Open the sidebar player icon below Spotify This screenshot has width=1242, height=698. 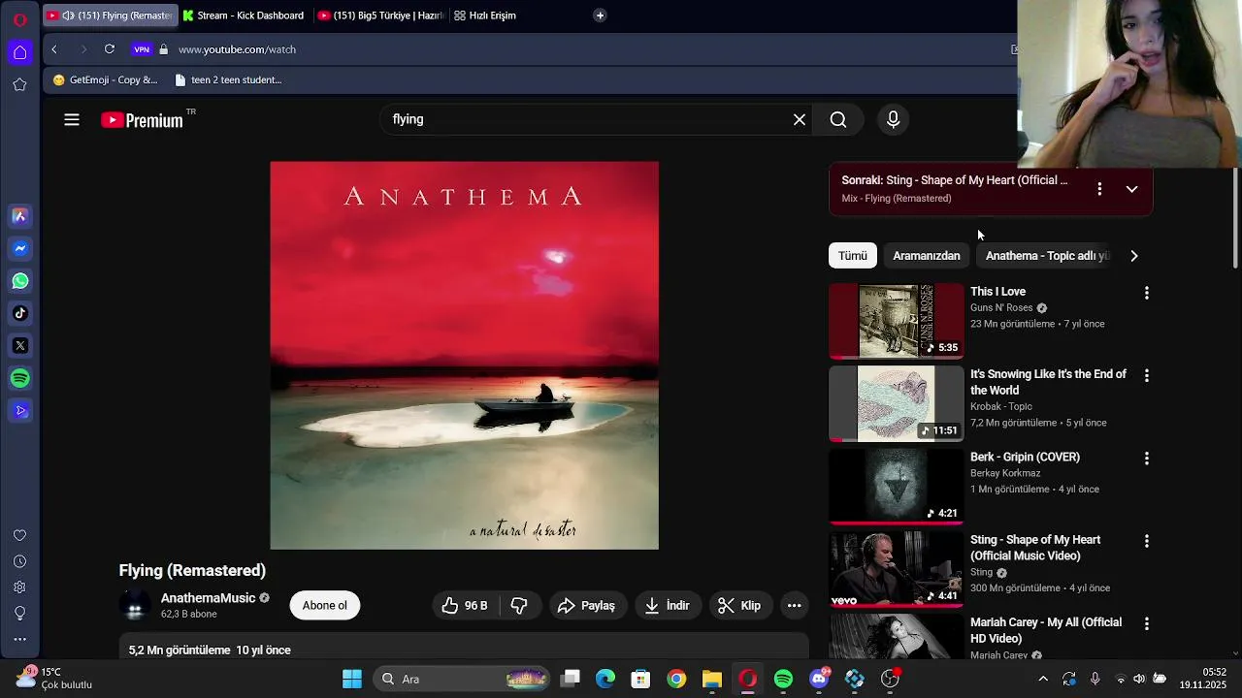click(19, 410)
